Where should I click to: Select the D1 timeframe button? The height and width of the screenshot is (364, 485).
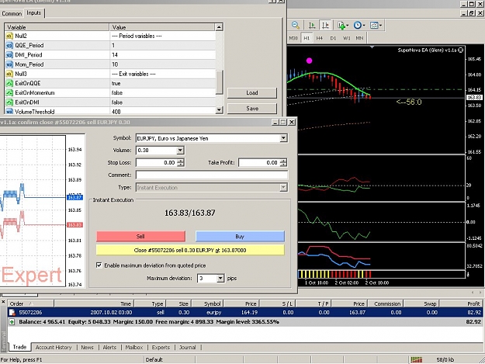tap(333, 38)
